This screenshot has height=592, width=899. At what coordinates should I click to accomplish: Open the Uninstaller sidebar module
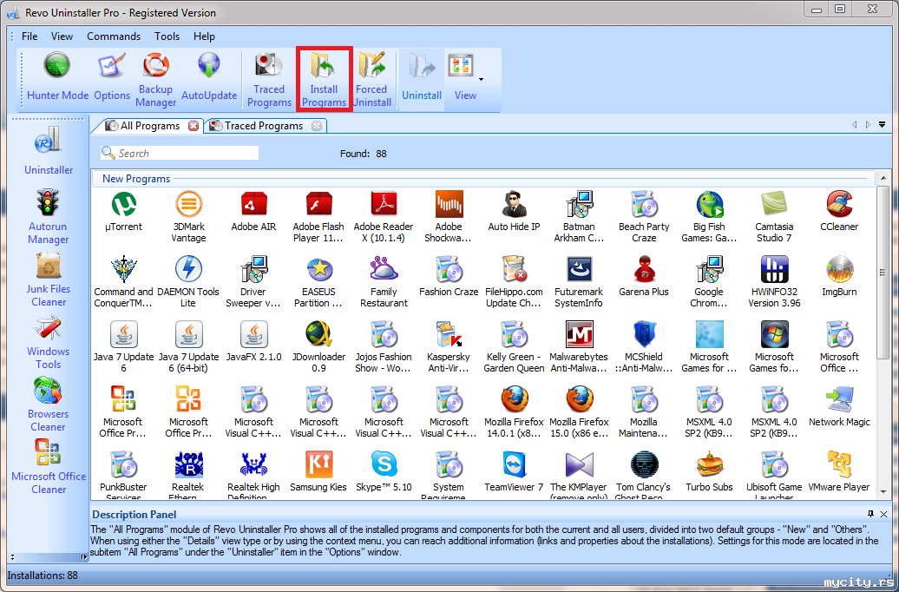[x=49, y=150]
